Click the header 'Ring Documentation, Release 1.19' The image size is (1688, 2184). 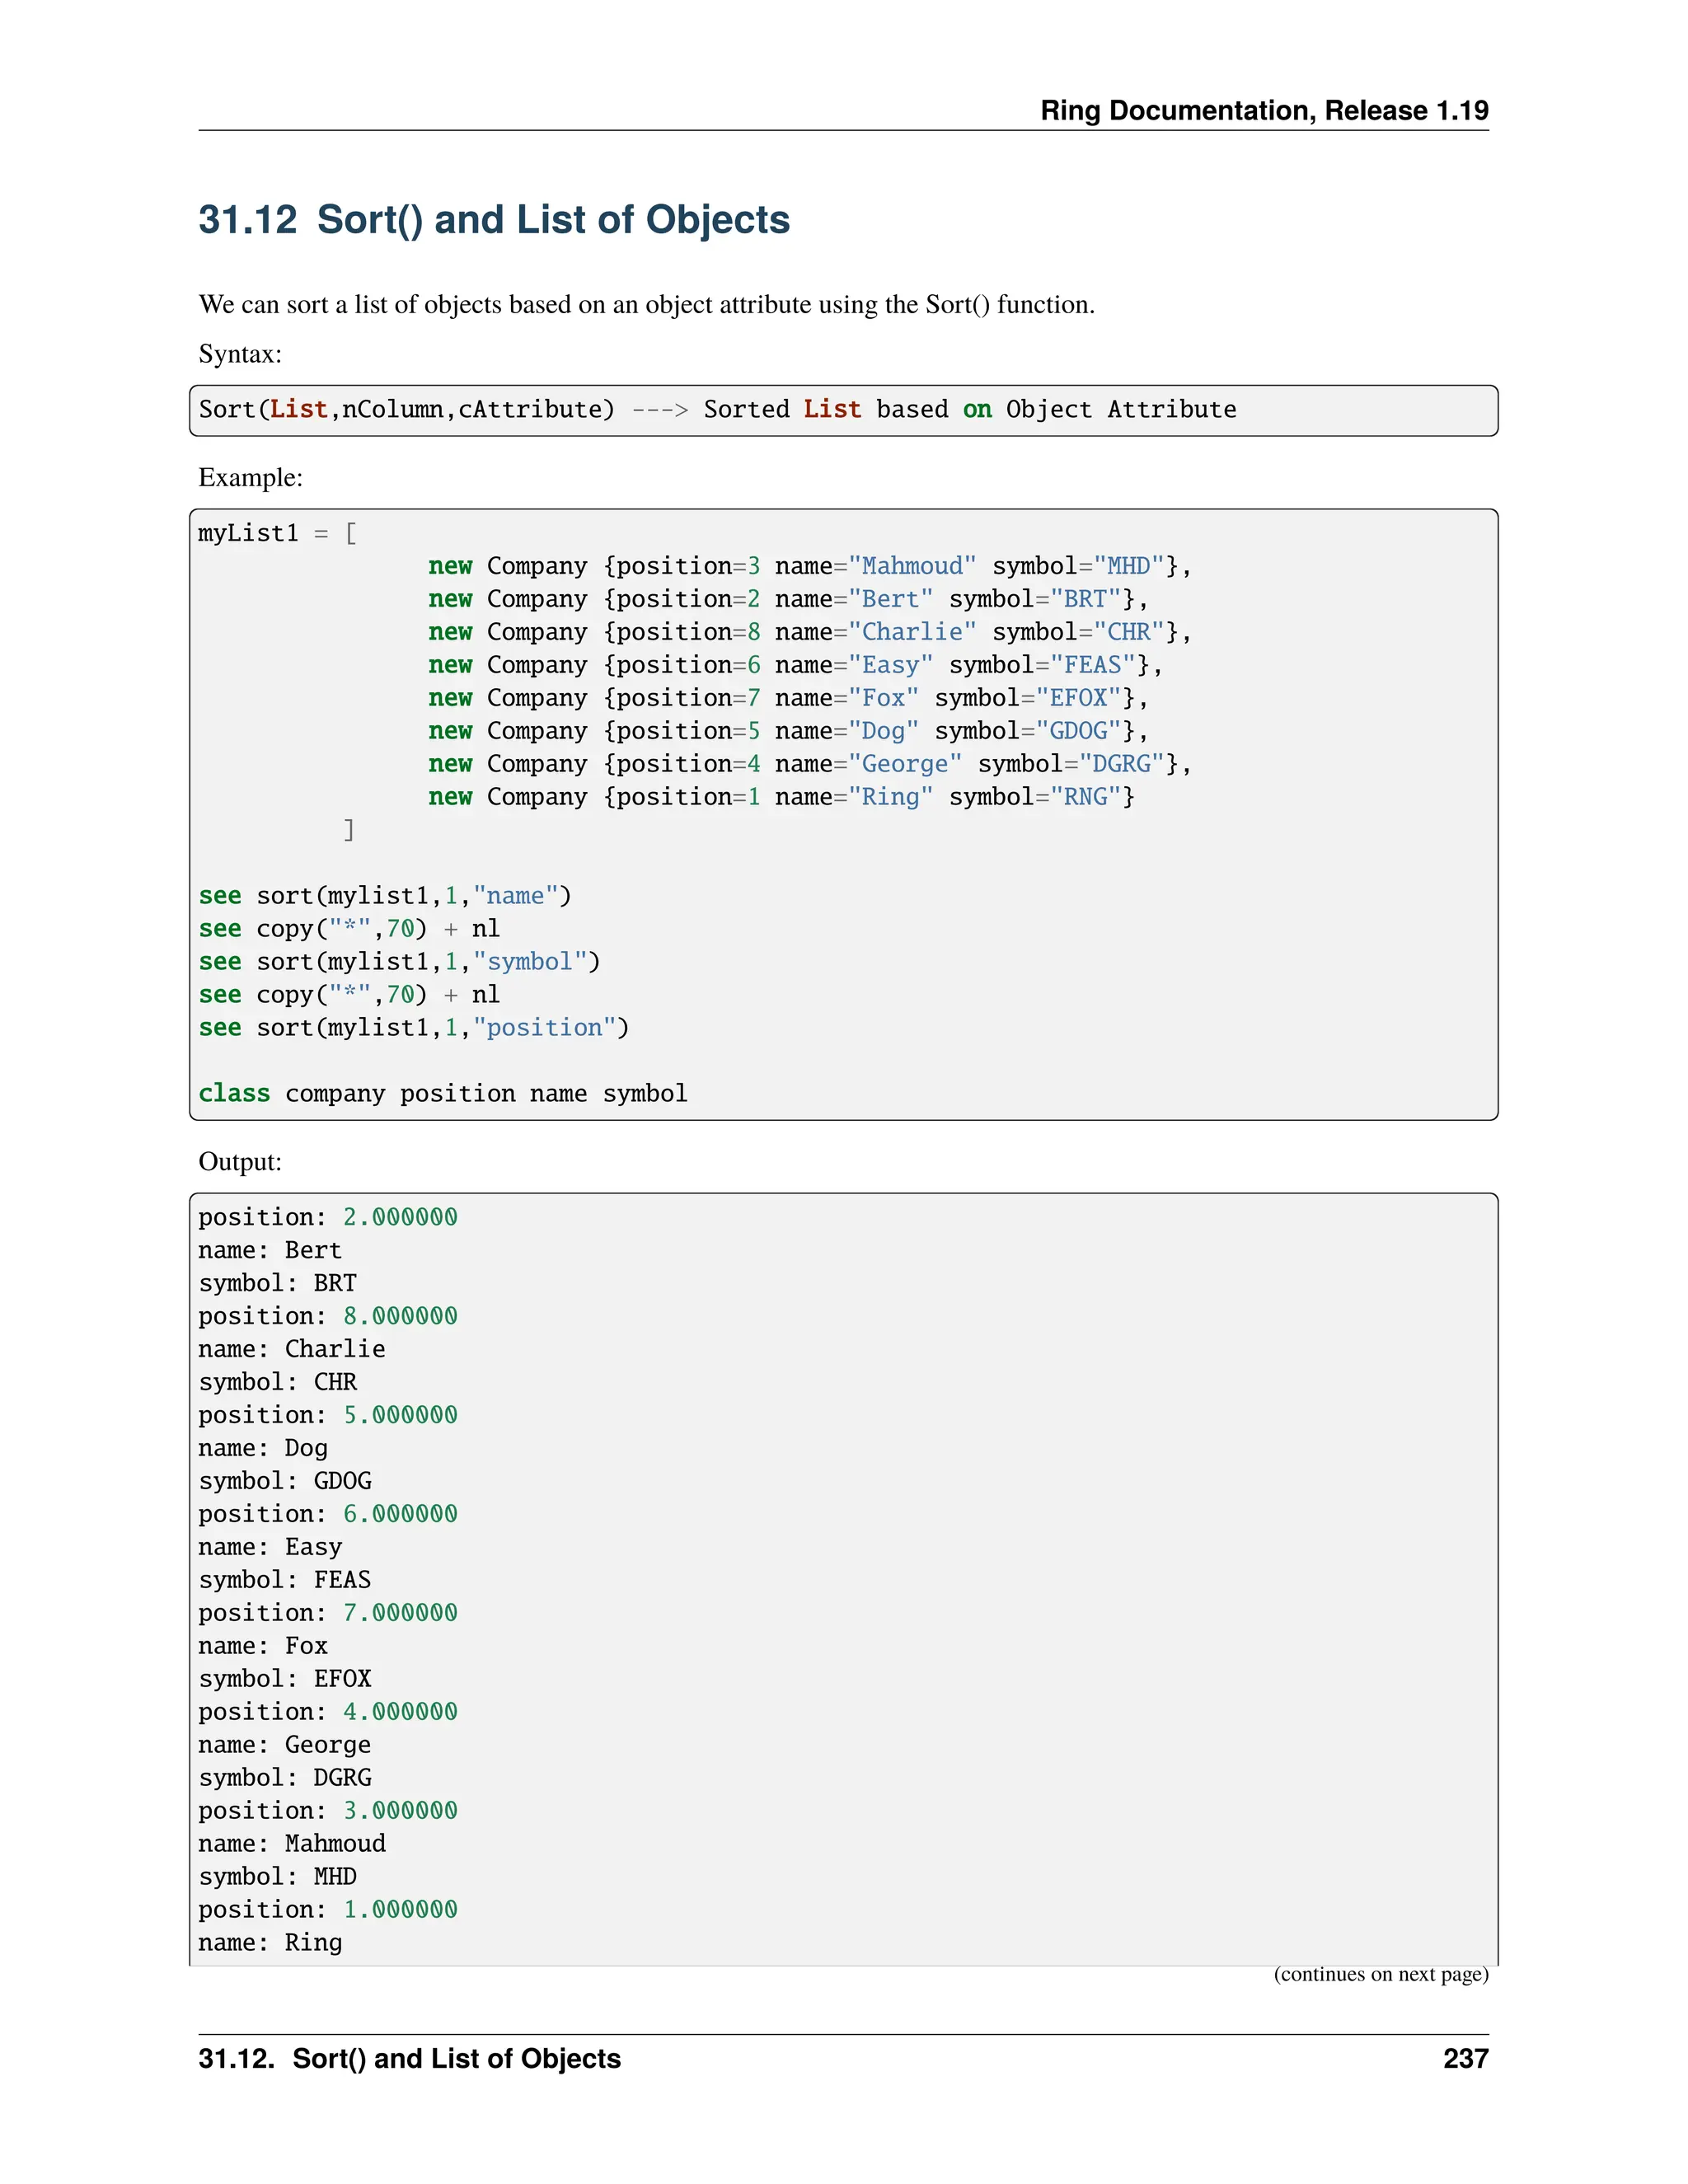pyautogui.click(x=1264, y=110)
